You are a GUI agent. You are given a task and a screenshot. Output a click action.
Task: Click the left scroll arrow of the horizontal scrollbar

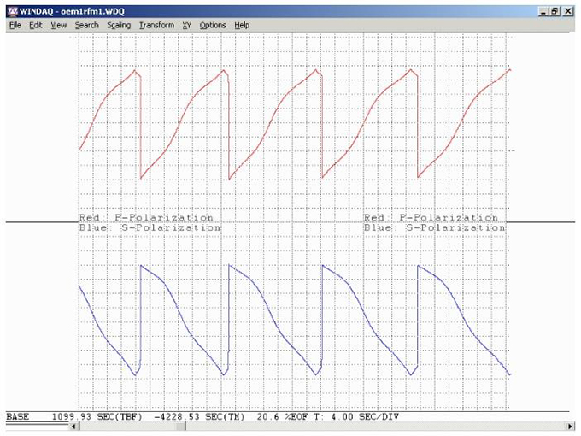74,427
